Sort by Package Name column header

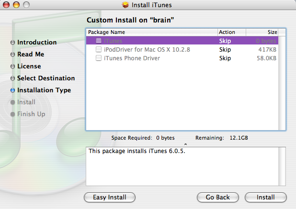click(x=152, y=32)
